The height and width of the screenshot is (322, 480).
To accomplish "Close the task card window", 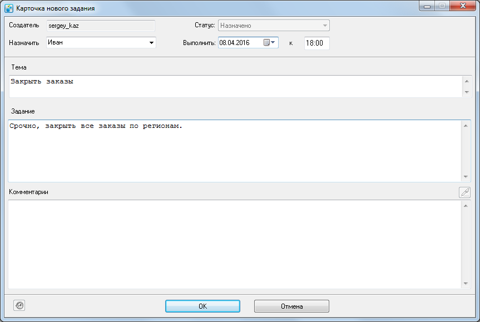I will click(463, 6).
